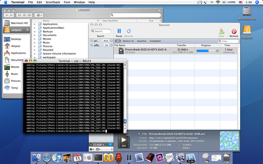Open Desktop in the Finder sidebar
263x164 pixels.
coord(16,39)
